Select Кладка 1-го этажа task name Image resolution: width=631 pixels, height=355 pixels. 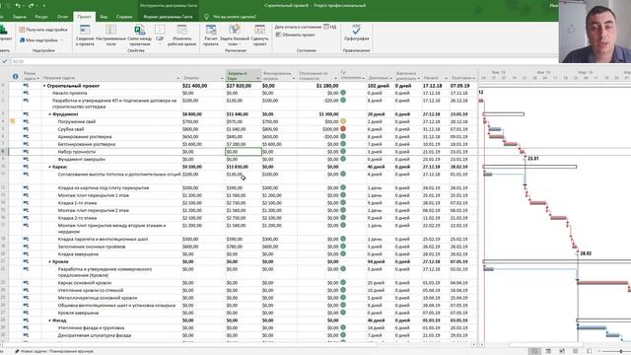click(77, 203)
